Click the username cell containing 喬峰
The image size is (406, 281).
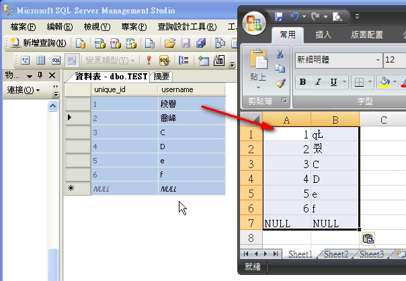point(192,118)
